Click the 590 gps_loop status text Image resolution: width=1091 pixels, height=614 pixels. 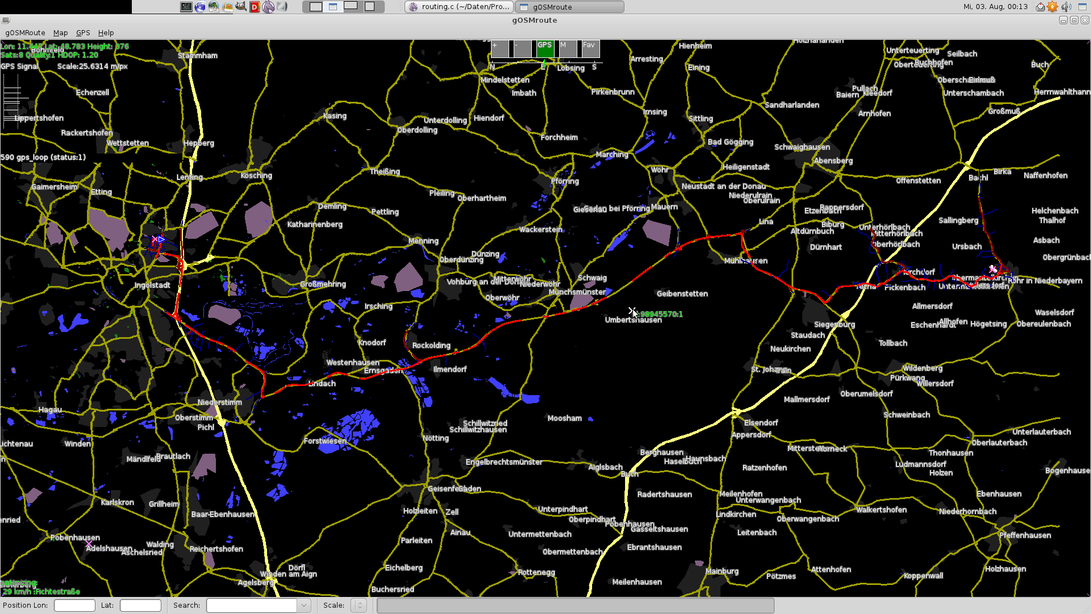(43, 157)
